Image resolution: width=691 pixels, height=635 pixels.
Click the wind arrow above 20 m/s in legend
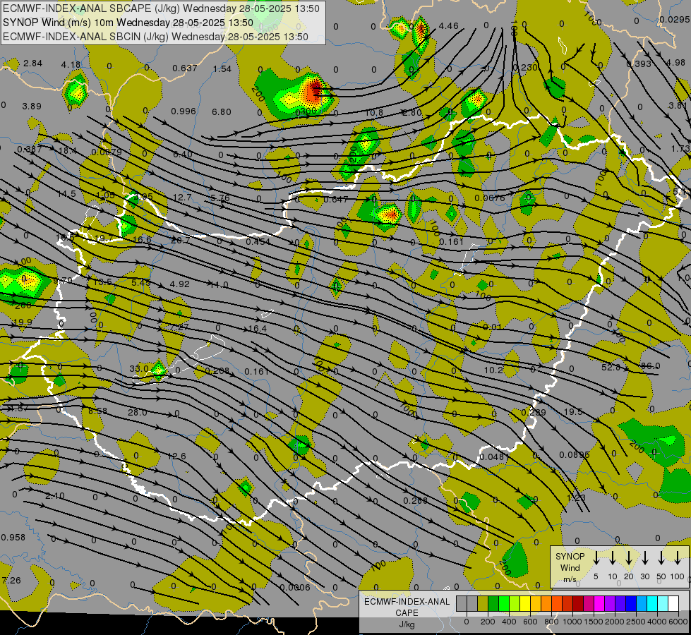629,559
